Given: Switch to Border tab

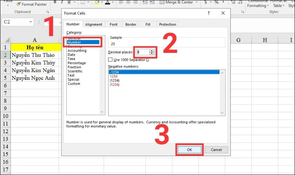Looking at the screenshot, I should pyautogui.click(x=131, y=24).
